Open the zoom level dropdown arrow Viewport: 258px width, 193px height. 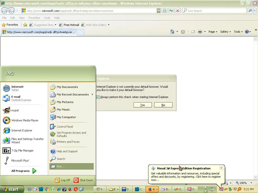251,183
